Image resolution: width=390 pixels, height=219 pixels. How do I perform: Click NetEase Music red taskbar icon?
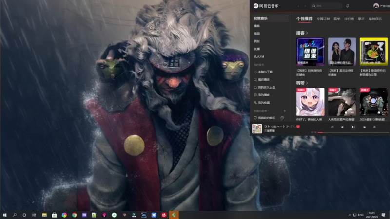pyautogui.click(x=164, y=215)
